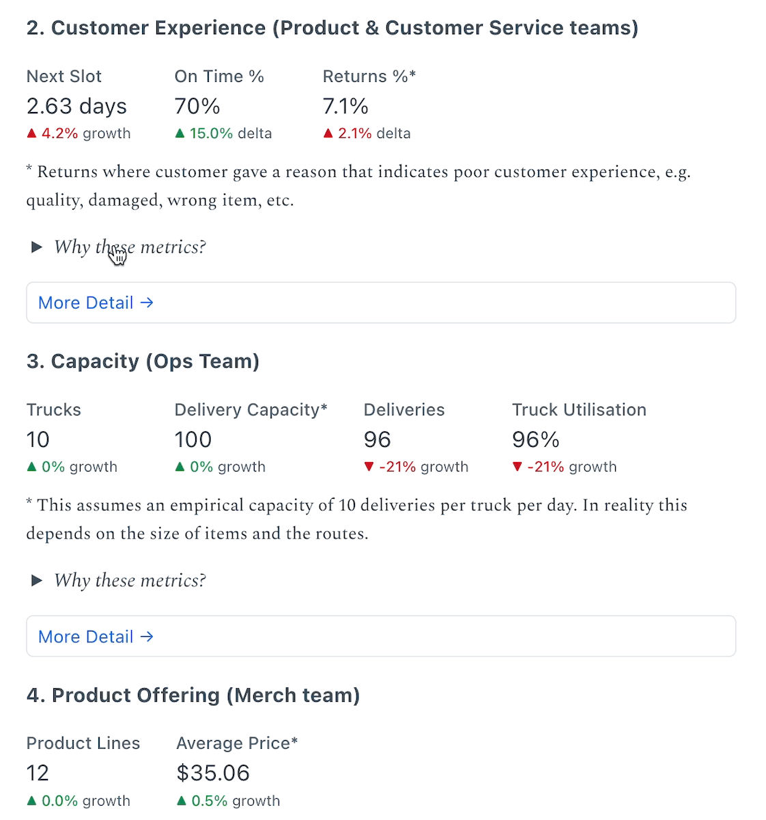
Task: Open More Detail link for Capacity section
Action: [x=96, y=636]
